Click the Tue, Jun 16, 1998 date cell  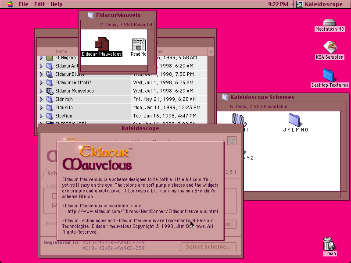pos(165,116)
